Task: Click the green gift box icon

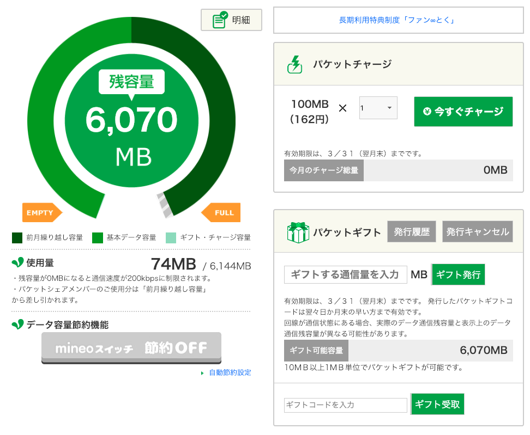Action: (x=297, y=232)
